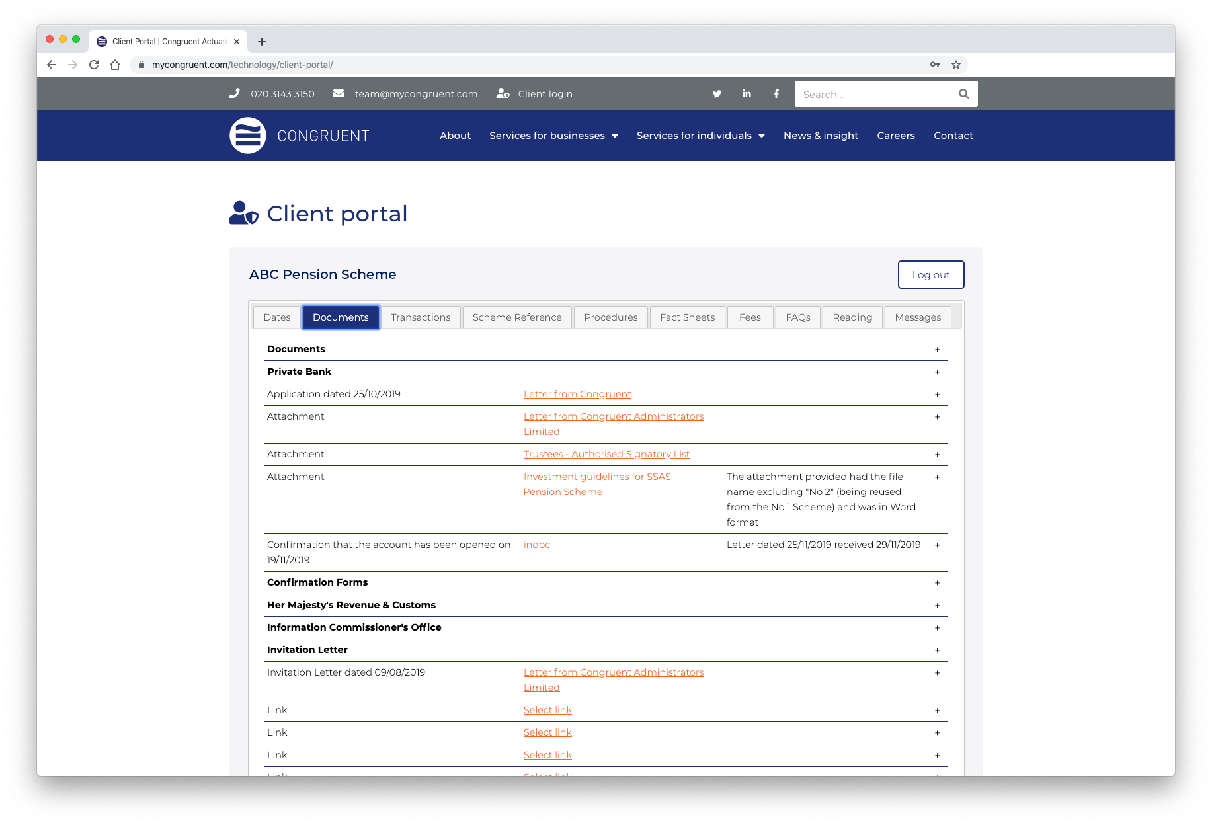Switch to the Transactions tab
The width and height of the screenshot is (1212, 825).
[x=421, y=317]
